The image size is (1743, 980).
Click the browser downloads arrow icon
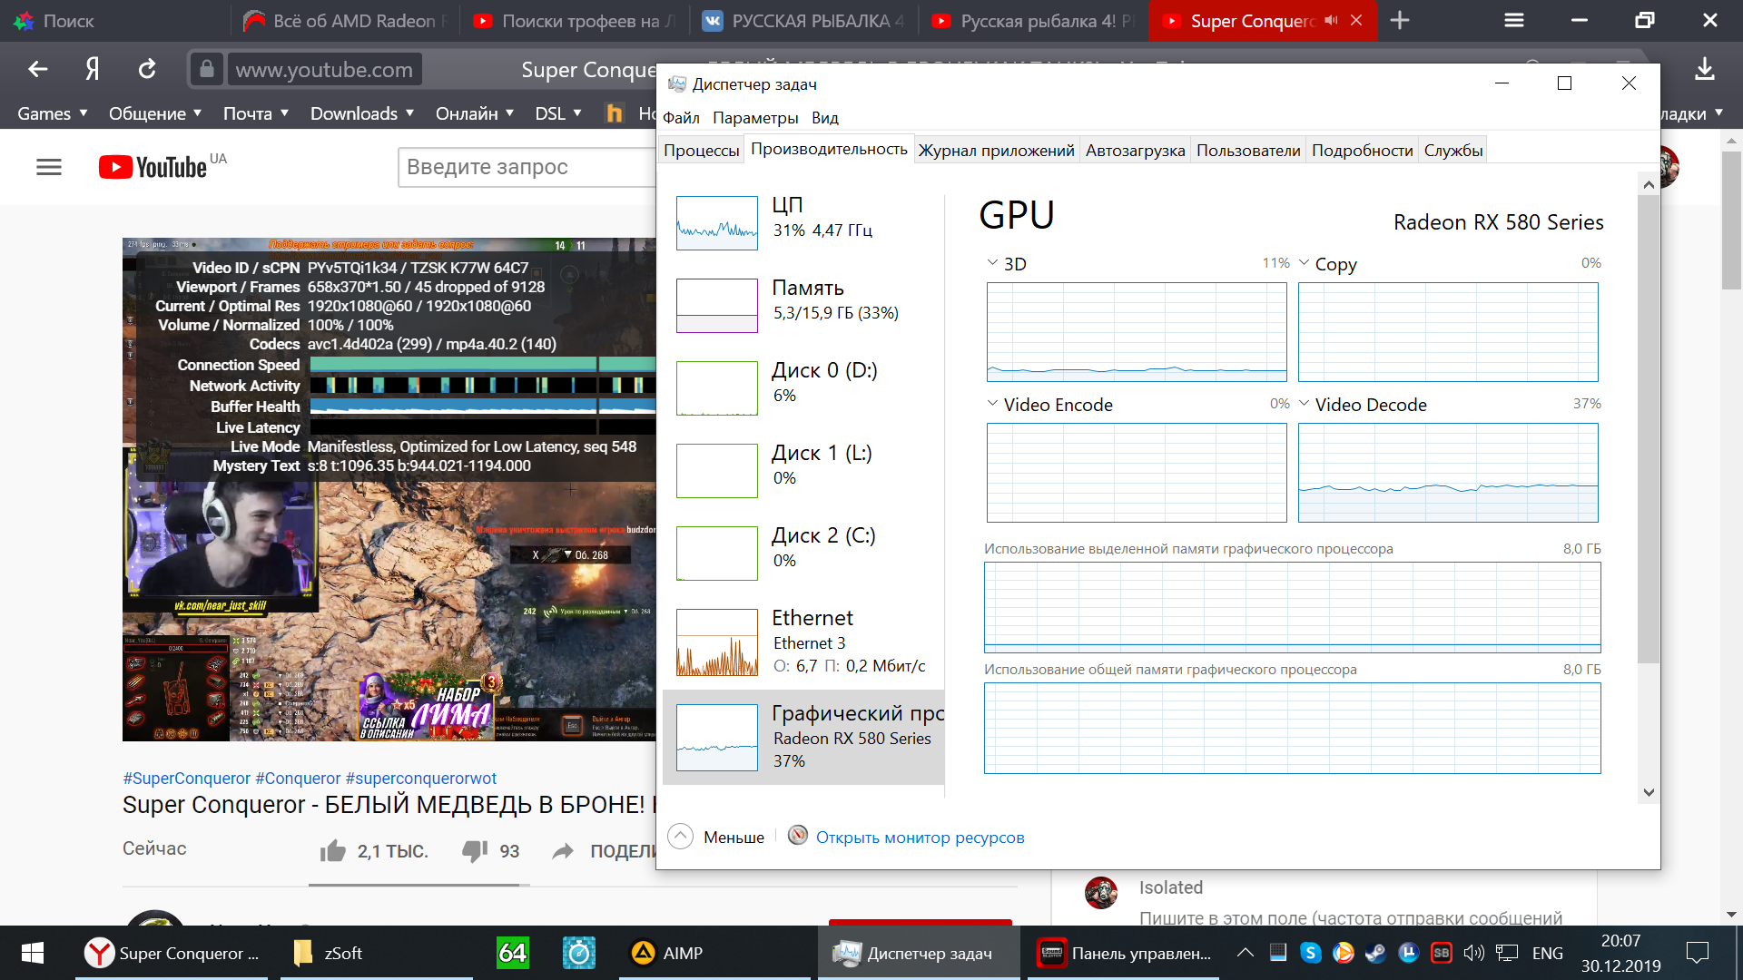[x=1704, y=69]
